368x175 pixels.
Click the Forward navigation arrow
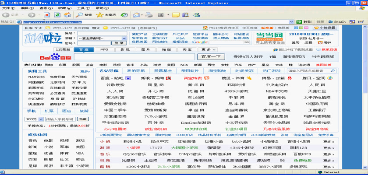point(31,15)
